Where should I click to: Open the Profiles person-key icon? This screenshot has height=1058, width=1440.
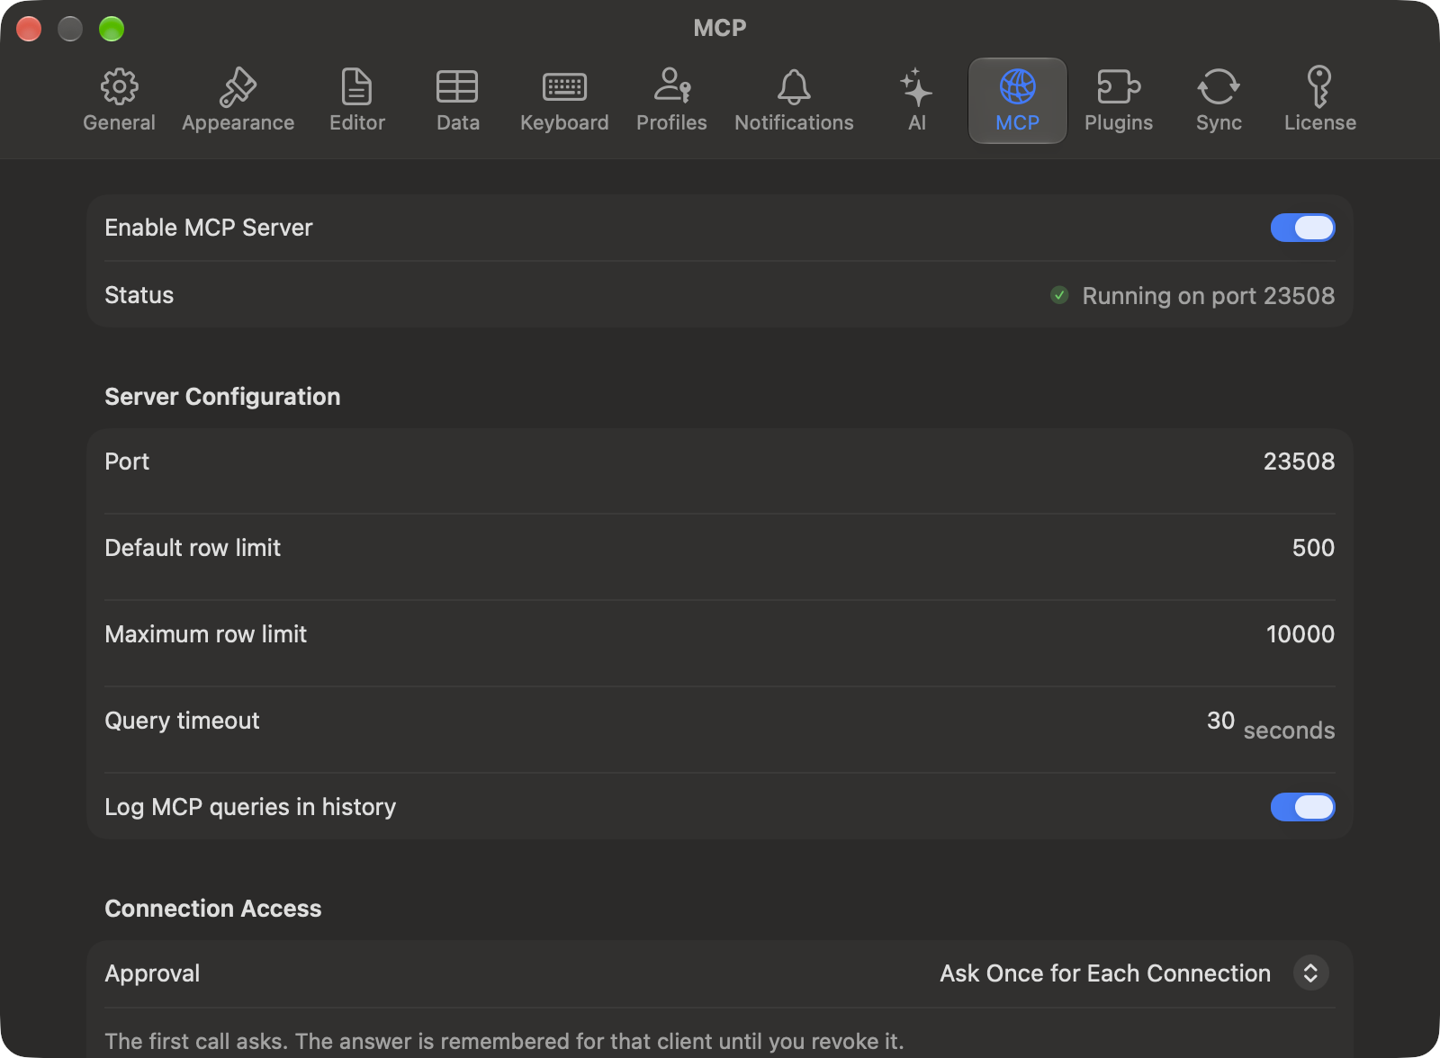(x=671, y=85)
